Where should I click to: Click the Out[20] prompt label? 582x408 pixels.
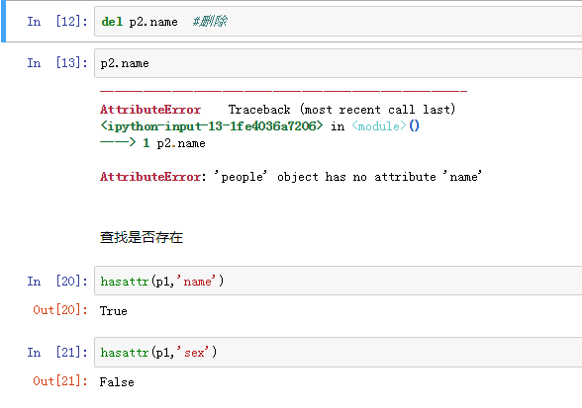point(60,310)
